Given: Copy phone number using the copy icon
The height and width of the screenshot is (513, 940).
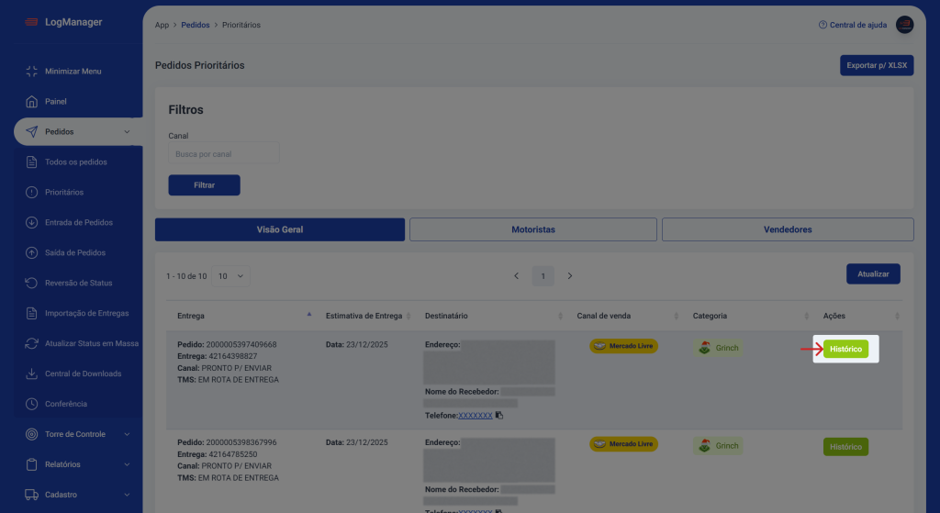Looking at the screenshot, I should point(499,415).
